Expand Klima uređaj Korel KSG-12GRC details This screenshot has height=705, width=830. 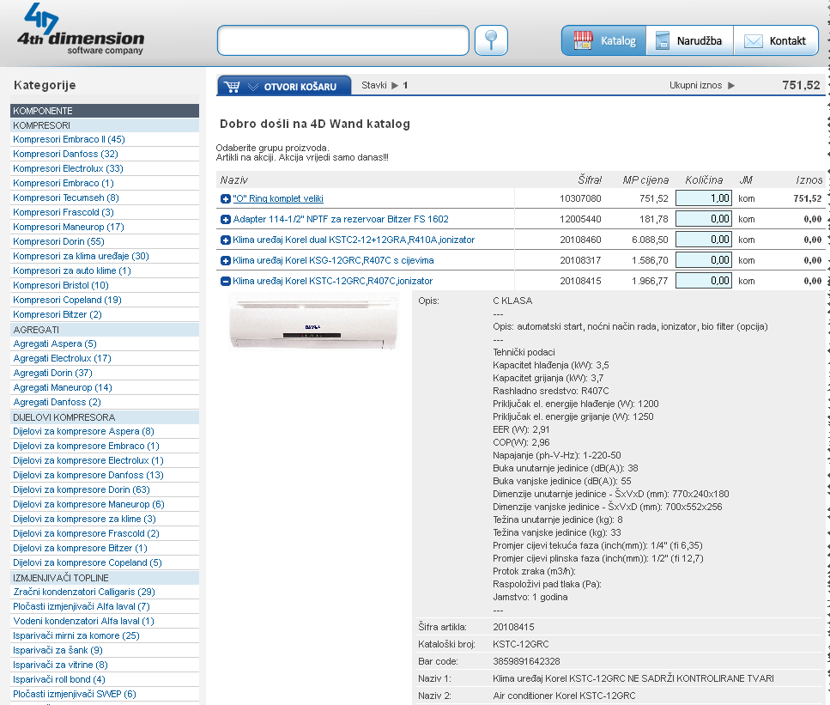[226, 261]
